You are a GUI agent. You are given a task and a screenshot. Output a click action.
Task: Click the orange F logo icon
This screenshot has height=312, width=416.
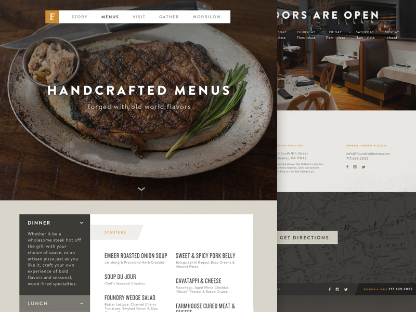click(53, 17)
